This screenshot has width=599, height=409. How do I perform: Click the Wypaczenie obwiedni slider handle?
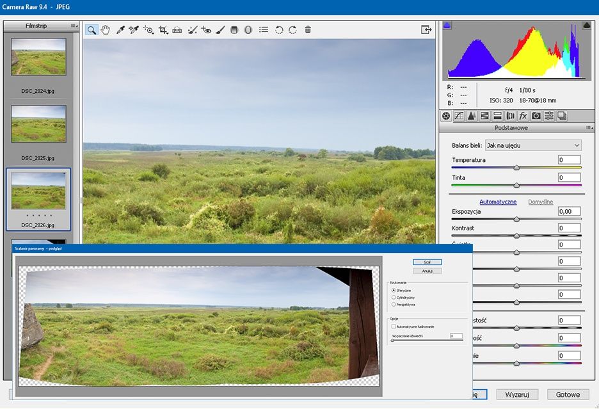[392, 341]
